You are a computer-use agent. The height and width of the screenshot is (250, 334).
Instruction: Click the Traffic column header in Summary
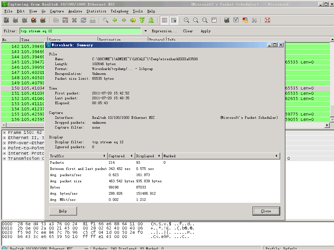point(78,156)
